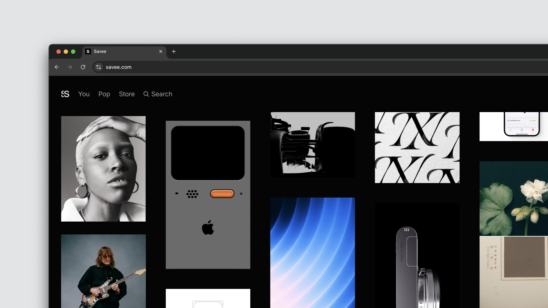Click the magnifier search icon
This screenshot has width=548, height=308.
tap(146, 94)
